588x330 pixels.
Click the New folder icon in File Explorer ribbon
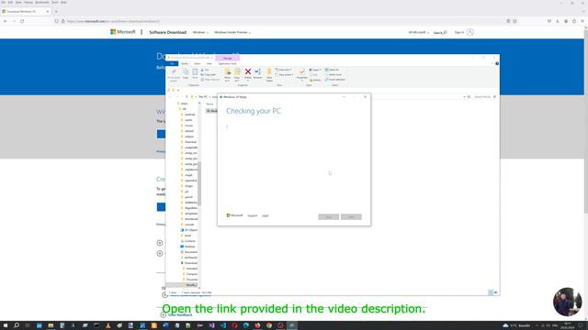[269, 72]
